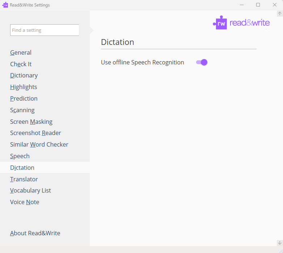The width and height of the screenshot is (283, 253).
Task: Click the Read&Write title bar app icon
Action: tap(5, 5)
